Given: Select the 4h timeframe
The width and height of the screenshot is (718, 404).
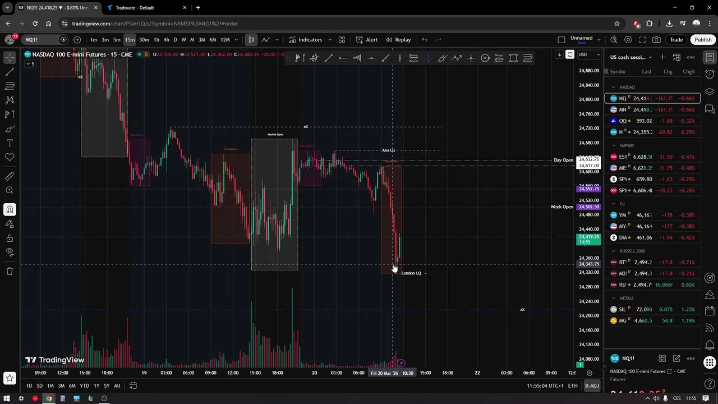Looking at the screenshot, I should 166,40.
